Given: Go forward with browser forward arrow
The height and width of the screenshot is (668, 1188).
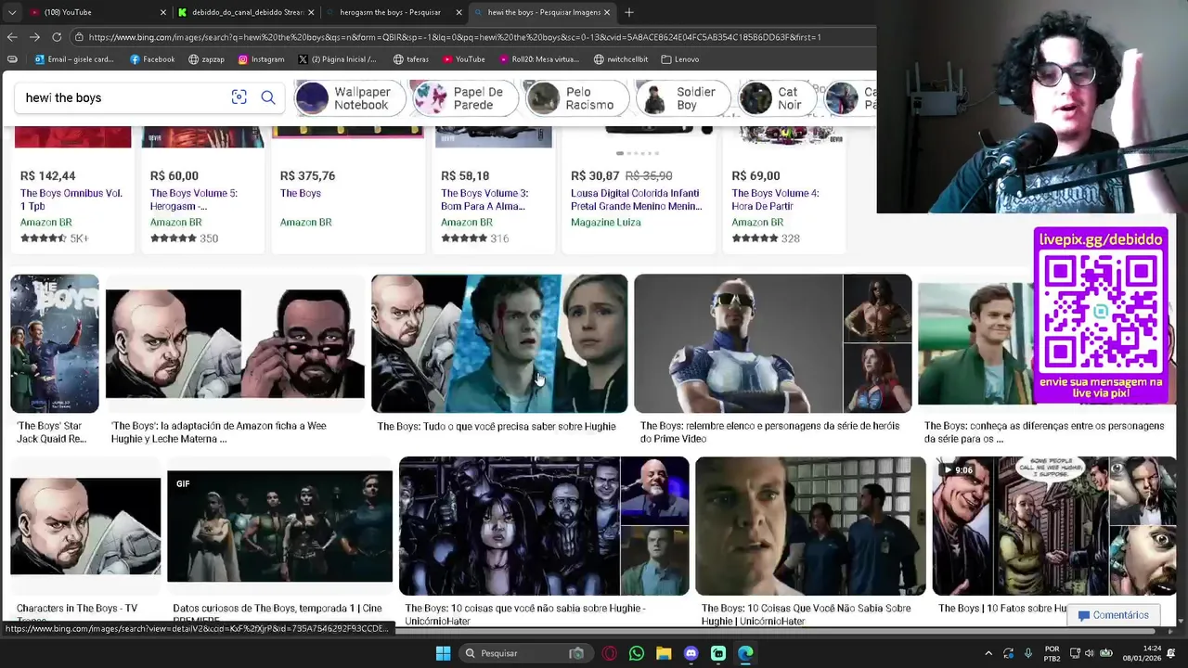Looking at the screenshot, I should [34, 37].
